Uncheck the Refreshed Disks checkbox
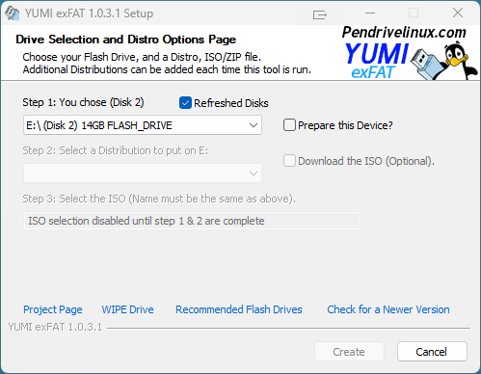Viewport: 481px width, 374px height. tap(185, 103)
